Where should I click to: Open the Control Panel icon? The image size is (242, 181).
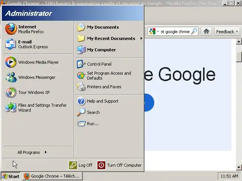pos(81,64)
